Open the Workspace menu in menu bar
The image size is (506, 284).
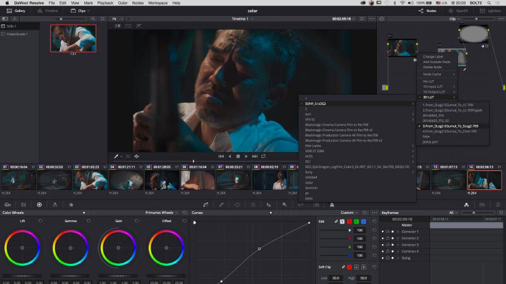click(157, 3)
